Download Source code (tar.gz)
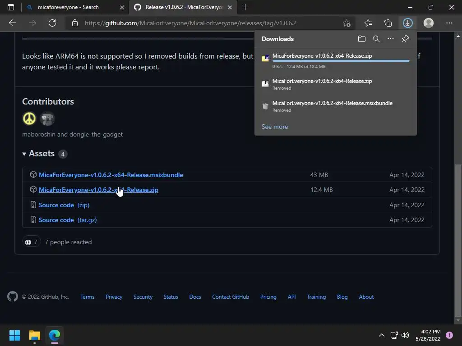This screenshot has height=346, width=462. tap(68, 220)
